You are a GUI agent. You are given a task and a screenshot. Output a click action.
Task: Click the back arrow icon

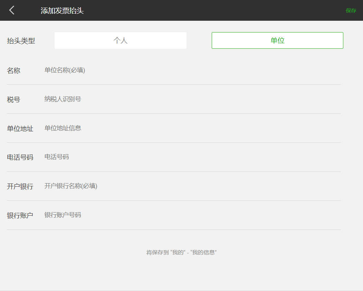(12, 10)
